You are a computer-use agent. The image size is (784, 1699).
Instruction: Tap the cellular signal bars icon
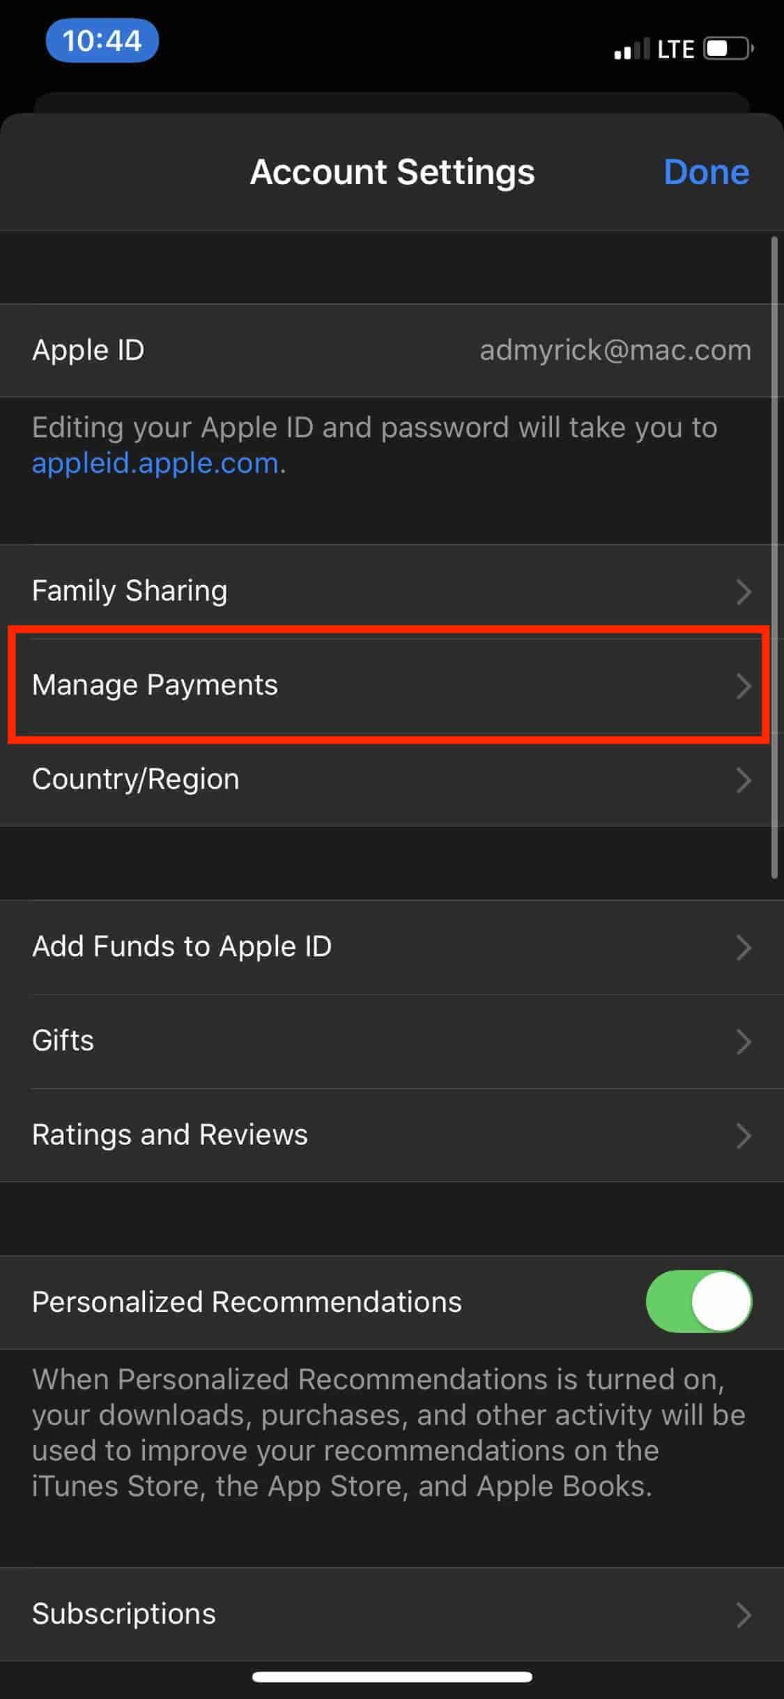tap(632, 48)
